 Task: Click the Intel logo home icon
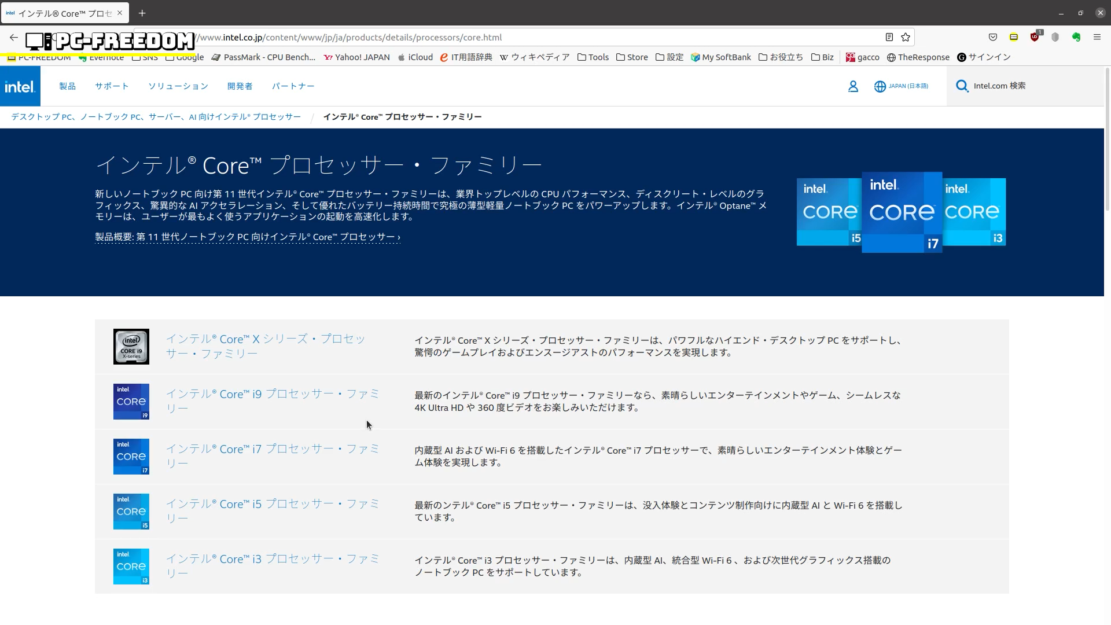(20, 86)
